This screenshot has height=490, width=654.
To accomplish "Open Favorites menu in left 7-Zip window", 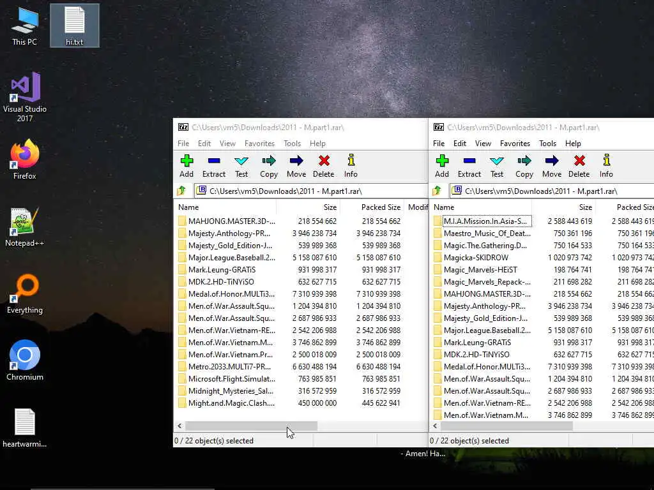I will click(x=259, y=144).
